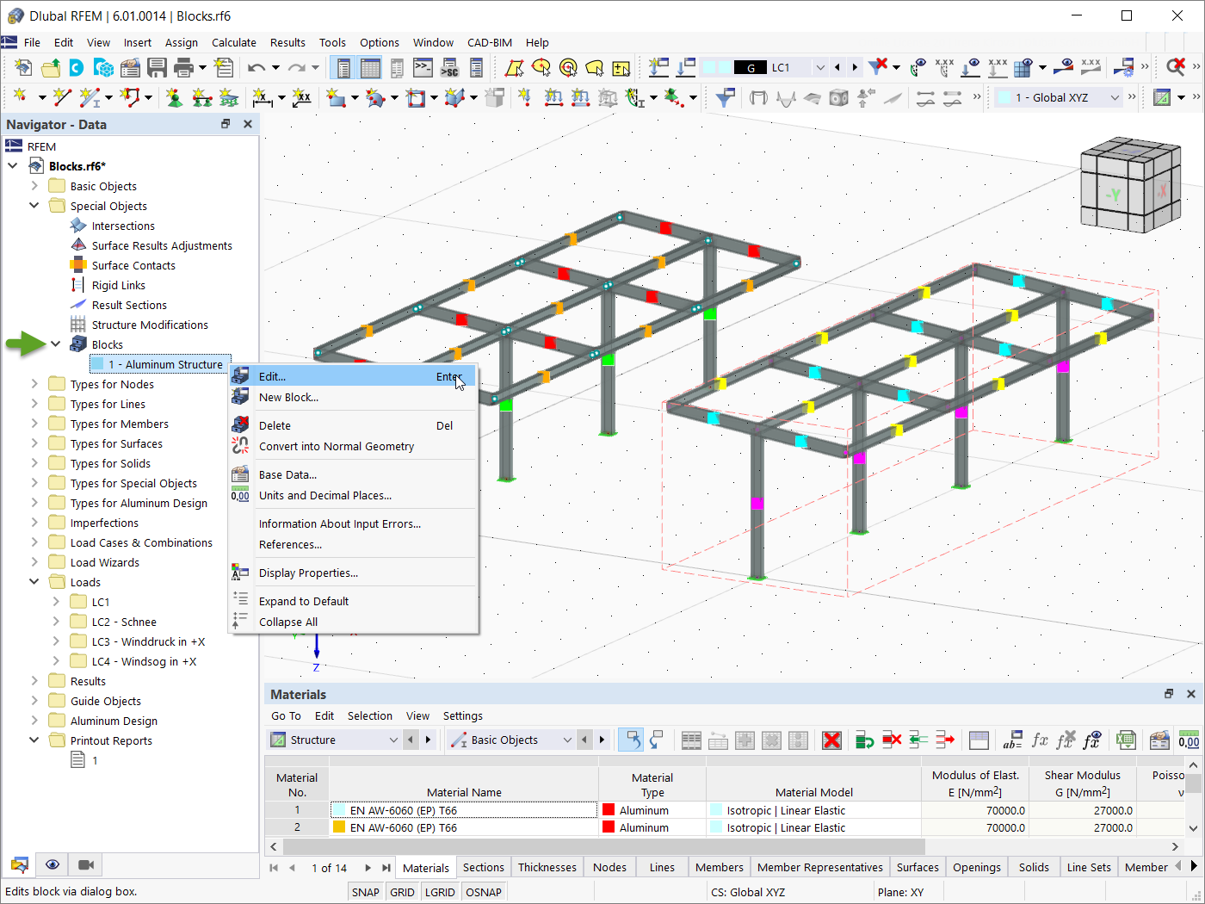Viewport: 1205px width, 904px height.
Task: Toggle the SNAP button in the status bar
Action: click(365, 892)
